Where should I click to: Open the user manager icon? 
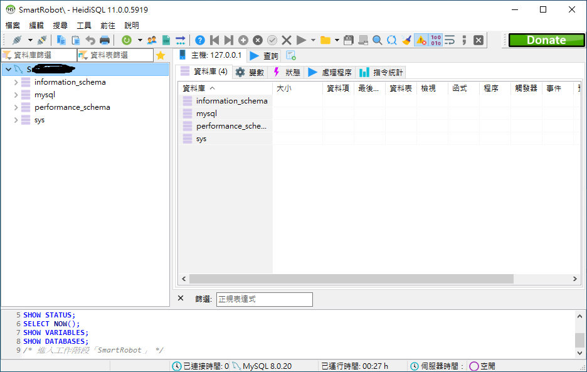click(x=152, y=40)
